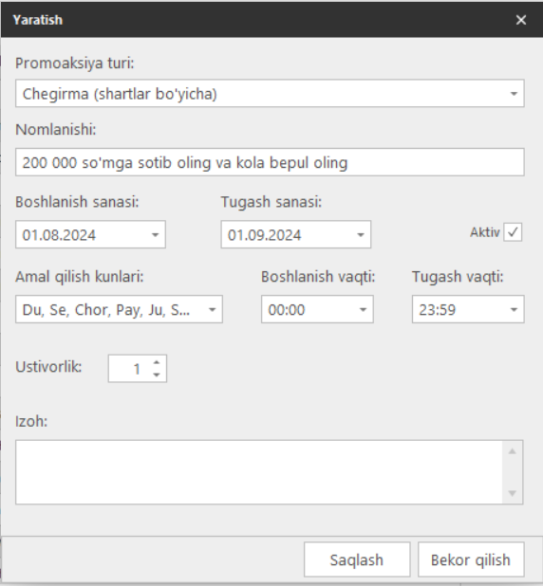The width and height of the screenshot is (543, 586).
Task: Click the Saqlash button
Action: pyautogui.click(x=357, y=559)
